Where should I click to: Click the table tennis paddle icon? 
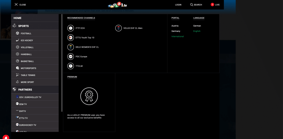[17, 75]
